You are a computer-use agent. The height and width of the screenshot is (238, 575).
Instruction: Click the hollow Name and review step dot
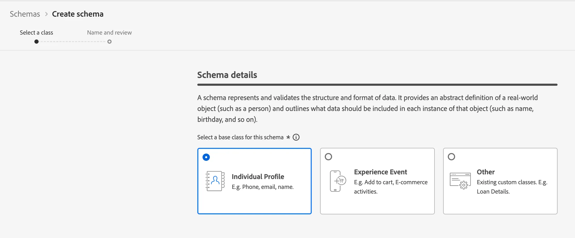coord(109,42)
